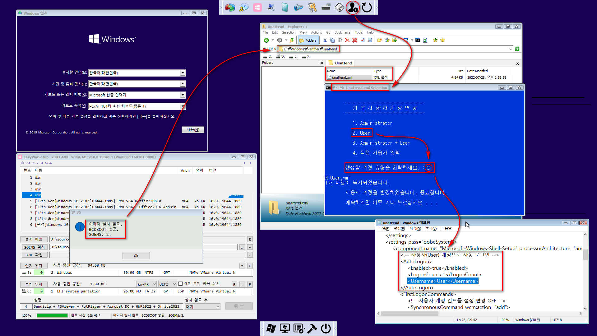Open the 설치할 언어 dropdown

pos(183,73)
